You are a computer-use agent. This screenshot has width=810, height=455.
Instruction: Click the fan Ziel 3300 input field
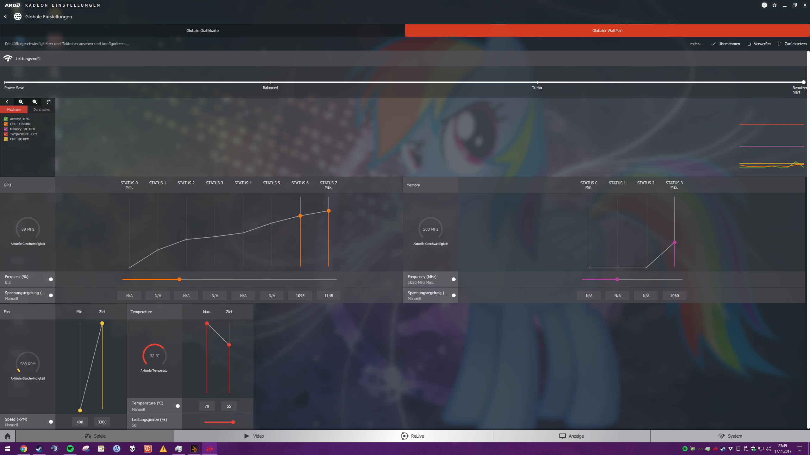tap(102, 422)
